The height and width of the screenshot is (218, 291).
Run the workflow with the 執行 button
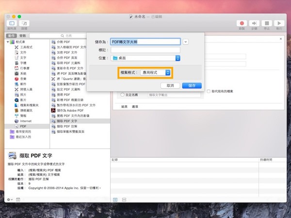coord(279,23)
